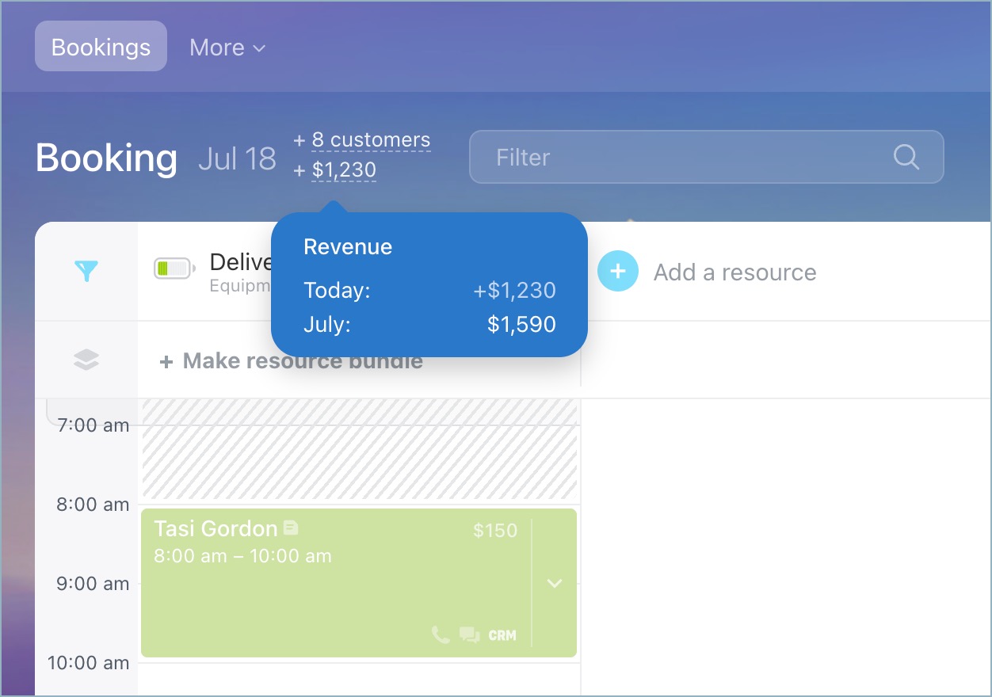Click the stacked layers bundle icon
Image resolution: width=992 pixels, height=697 pixels.
click(x=86, y=360)
